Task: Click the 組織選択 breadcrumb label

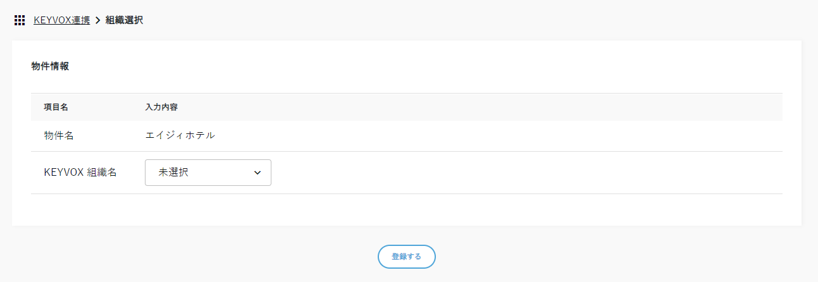Action: [x=124, y=20]
